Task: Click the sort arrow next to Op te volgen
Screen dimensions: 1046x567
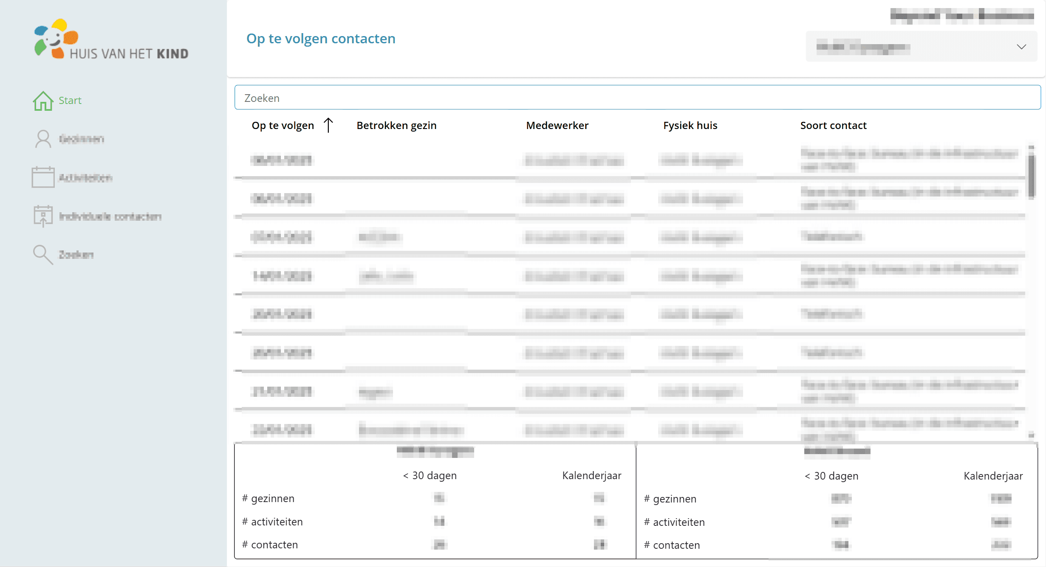Action: [328, 125]
